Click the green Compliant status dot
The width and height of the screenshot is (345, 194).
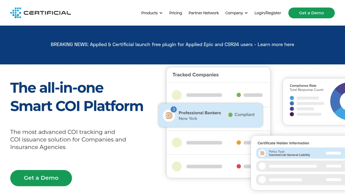(x=230, y=115)
